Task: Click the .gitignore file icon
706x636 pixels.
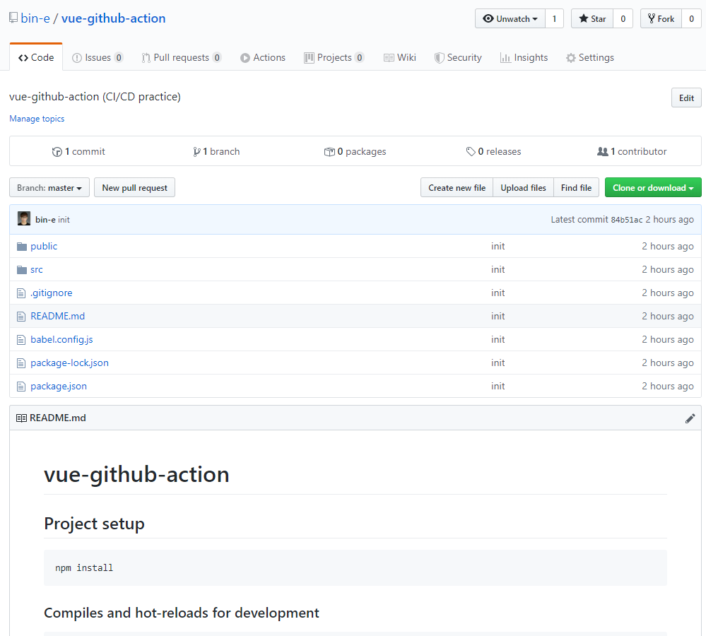Action: (21, 293)
